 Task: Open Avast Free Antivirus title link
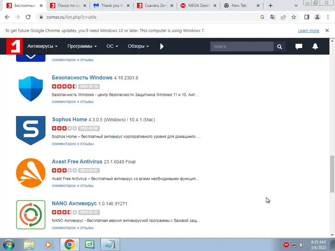77,161
